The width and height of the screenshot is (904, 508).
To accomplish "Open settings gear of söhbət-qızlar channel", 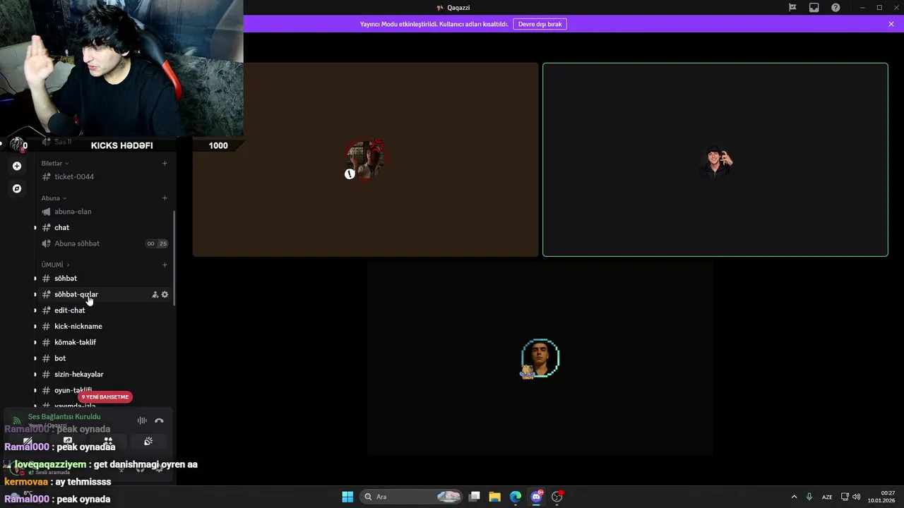I will 165,294.
